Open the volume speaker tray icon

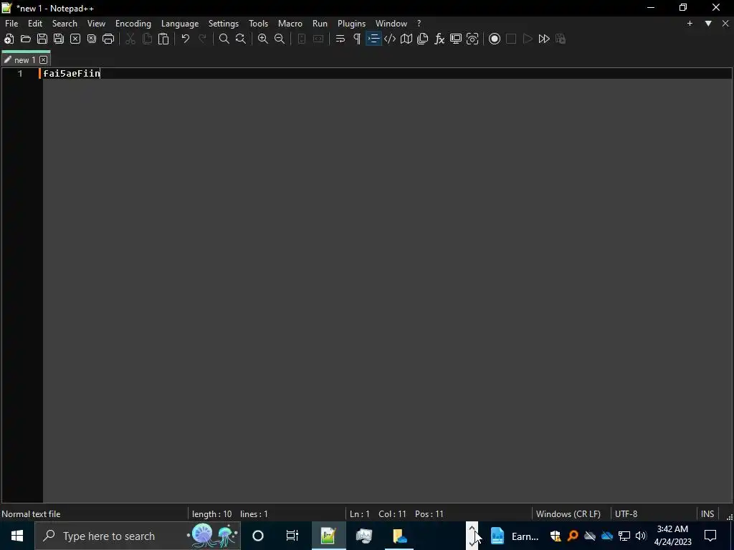641,536
